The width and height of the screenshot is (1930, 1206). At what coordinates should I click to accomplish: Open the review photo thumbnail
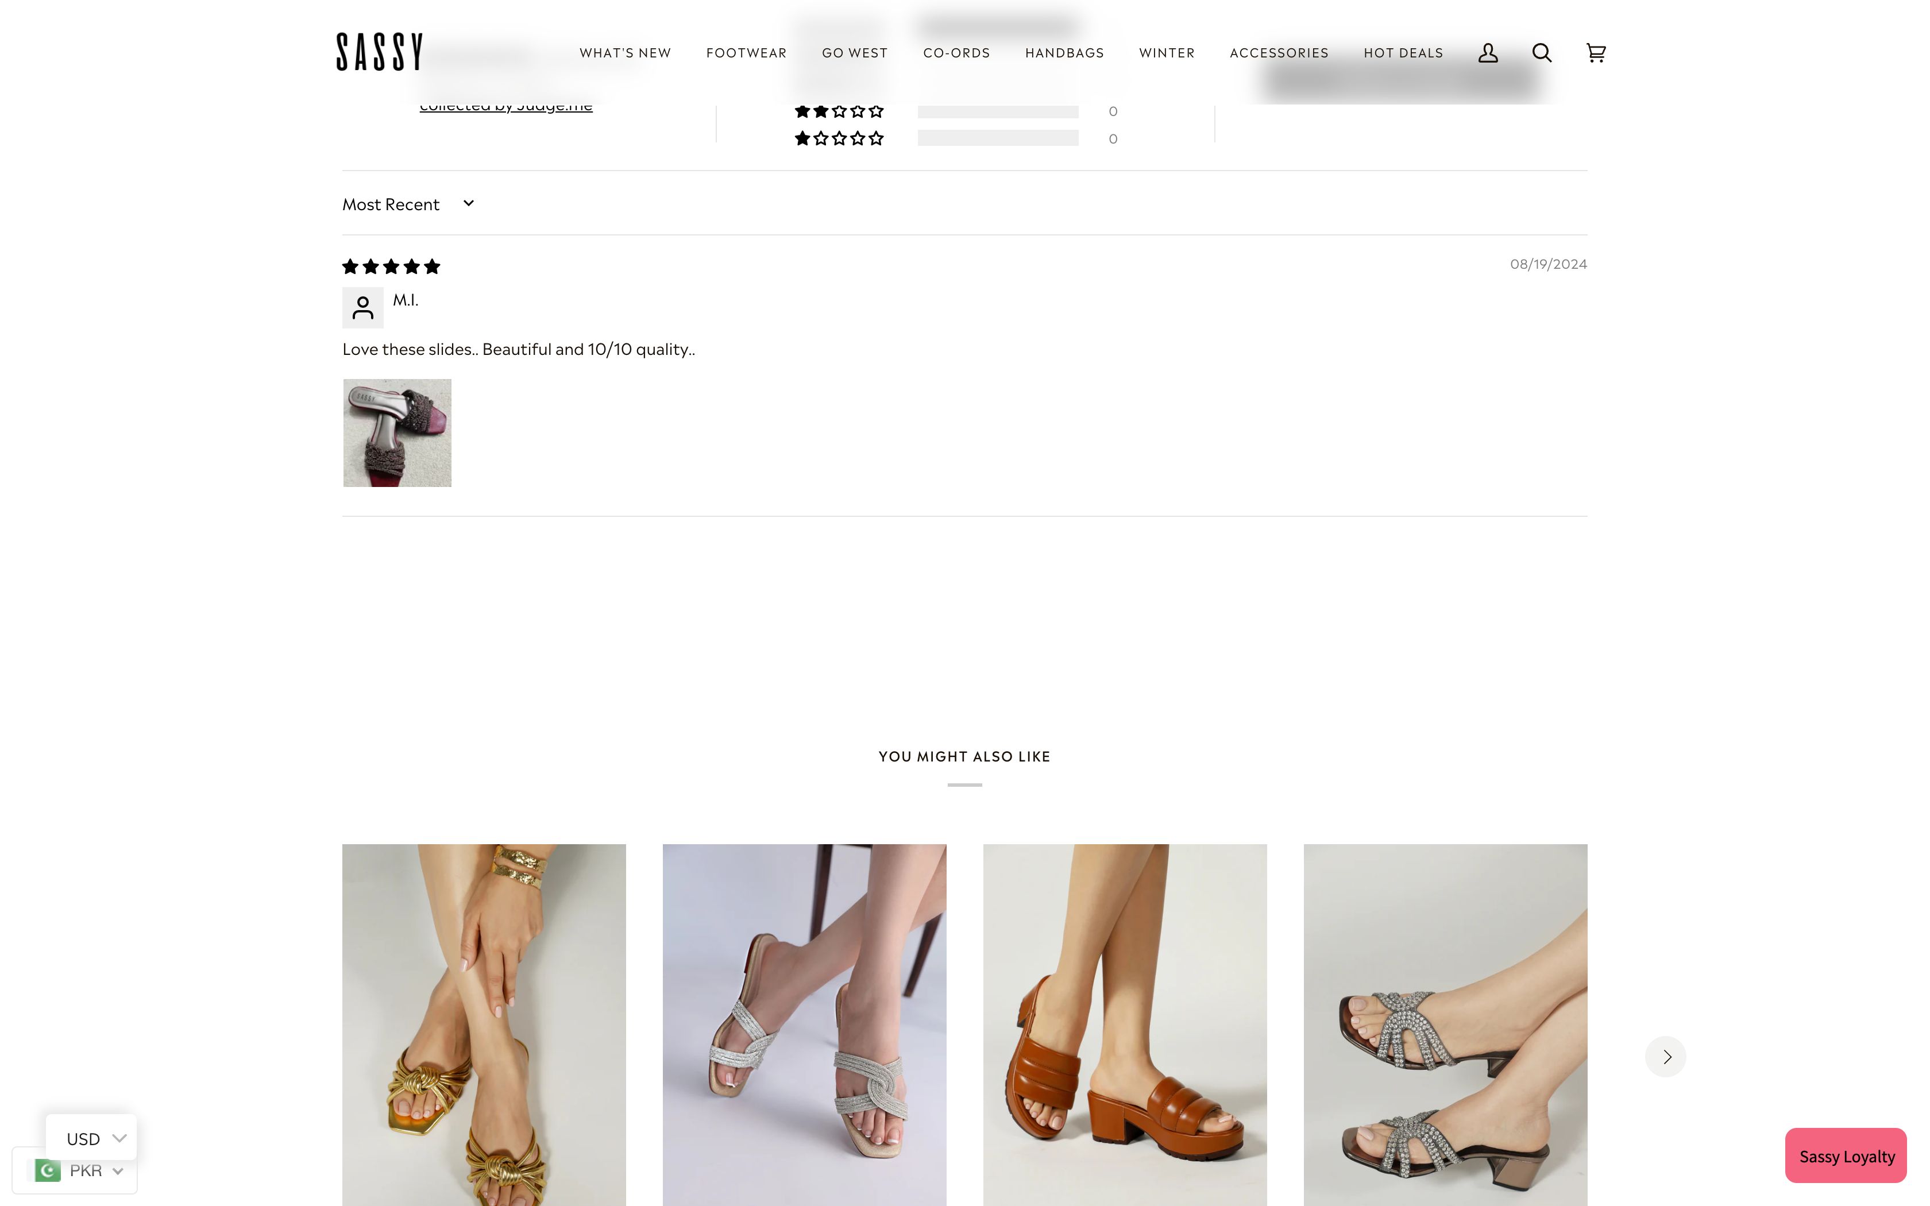(397, 433)
